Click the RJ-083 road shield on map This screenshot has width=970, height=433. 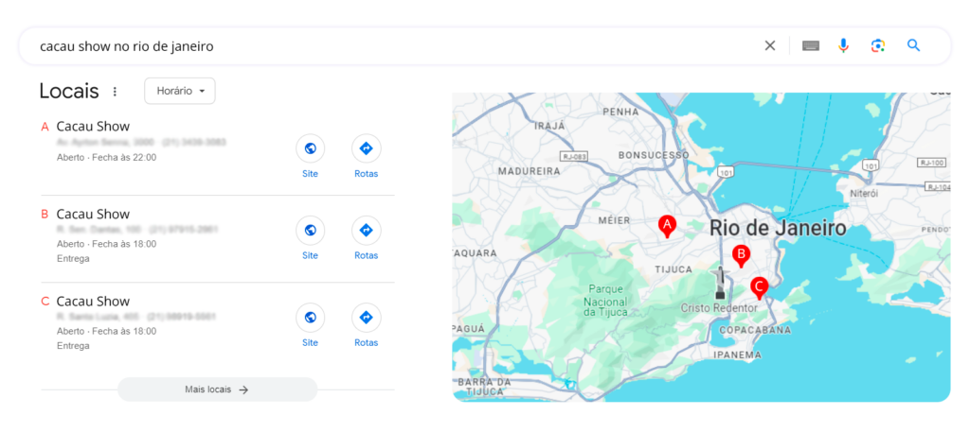[x=573, y=156]
